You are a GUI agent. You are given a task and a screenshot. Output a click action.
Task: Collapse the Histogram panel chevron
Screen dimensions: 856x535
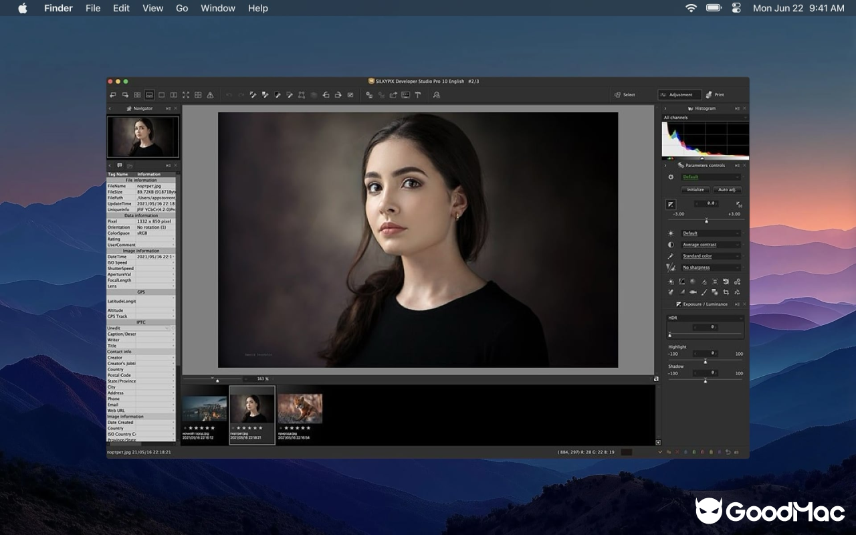tap(665, 108)
